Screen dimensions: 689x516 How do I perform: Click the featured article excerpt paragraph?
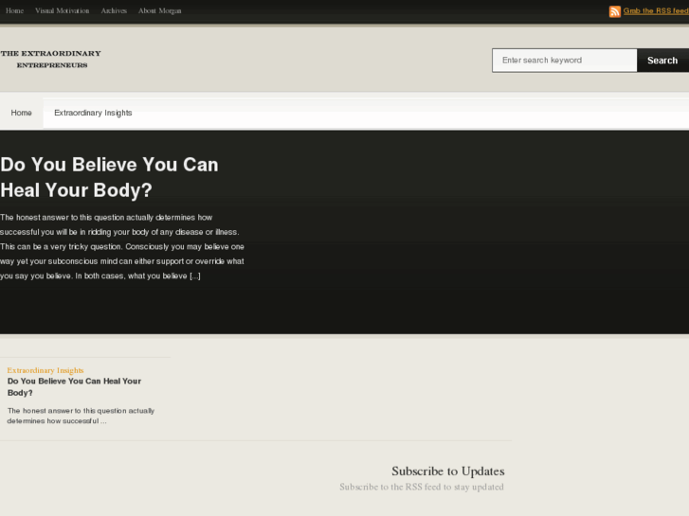pos(121,246)
